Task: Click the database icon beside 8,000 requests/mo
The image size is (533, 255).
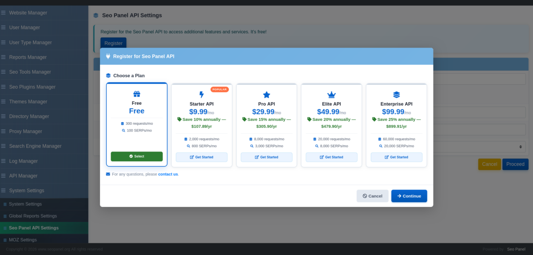Action: coord(251,139)
